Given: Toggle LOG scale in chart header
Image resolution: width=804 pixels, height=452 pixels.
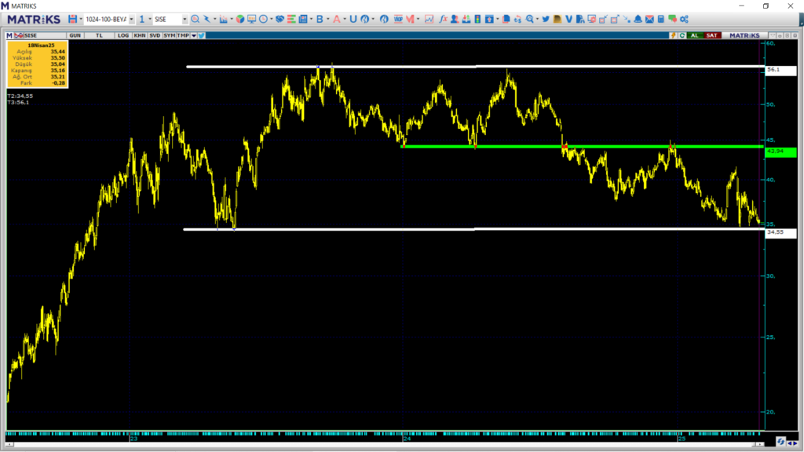Looking at the screenshot, I should click(123, 35).
